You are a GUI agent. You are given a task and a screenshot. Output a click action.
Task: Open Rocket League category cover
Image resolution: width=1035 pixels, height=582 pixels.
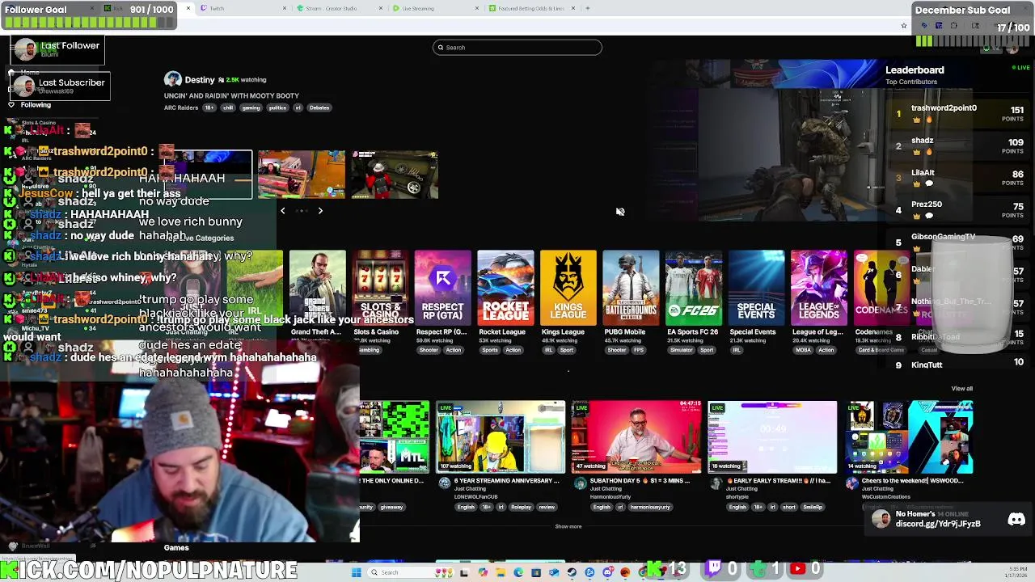pyautogui.click(x=505, y=288)
